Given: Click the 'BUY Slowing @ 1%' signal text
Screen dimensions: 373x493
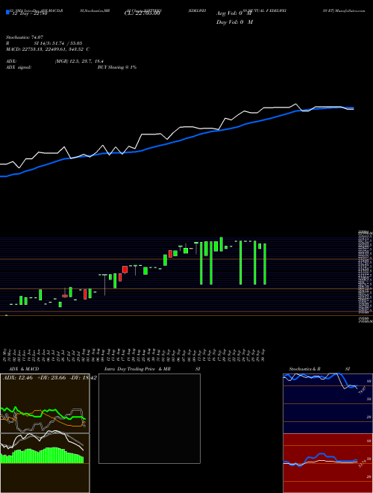Looking at the screenshot, I should coord(117,67).
